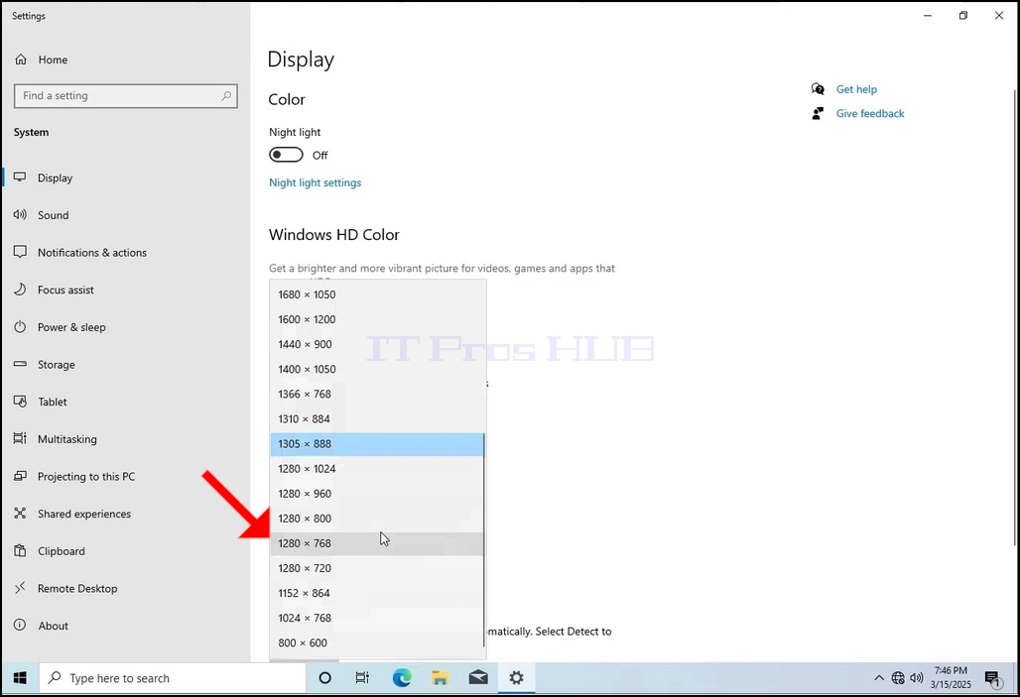1020x697 pixels.
Task: Select resolution 1680 × 1050
Action: pyautogui.click(x=377, y=294)
